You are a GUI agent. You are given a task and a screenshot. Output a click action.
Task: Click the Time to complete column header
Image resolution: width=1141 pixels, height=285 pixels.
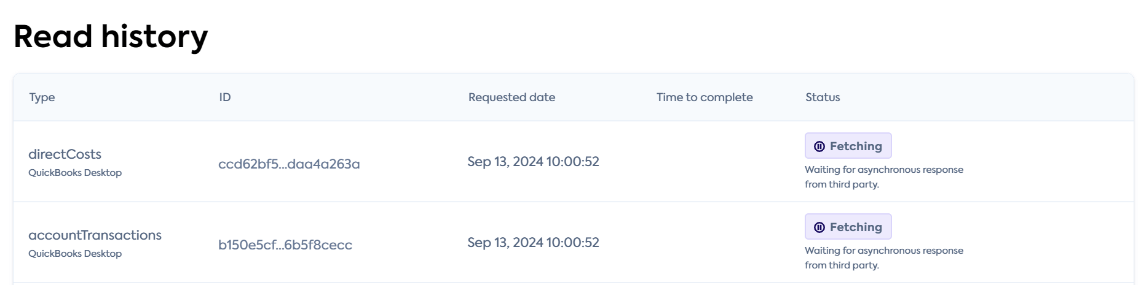(705, 97)
